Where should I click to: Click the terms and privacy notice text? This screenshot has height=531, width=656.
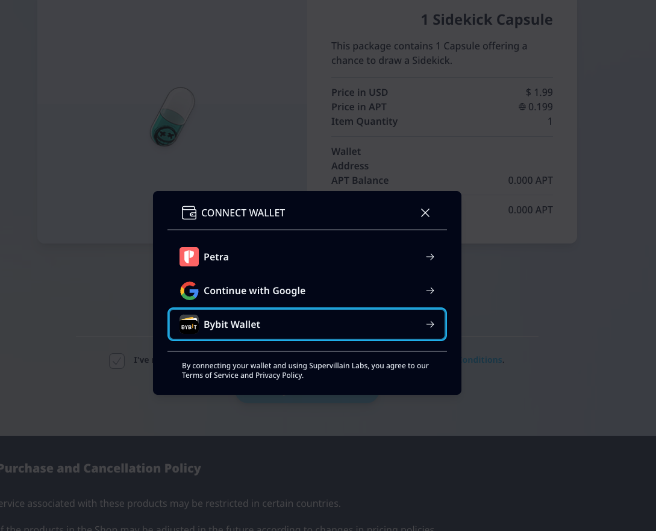tap(305, 370)
